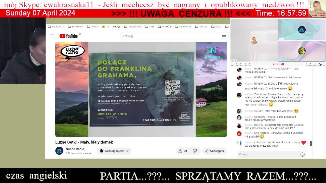Click the live chat scrollbar thumb

311,144
